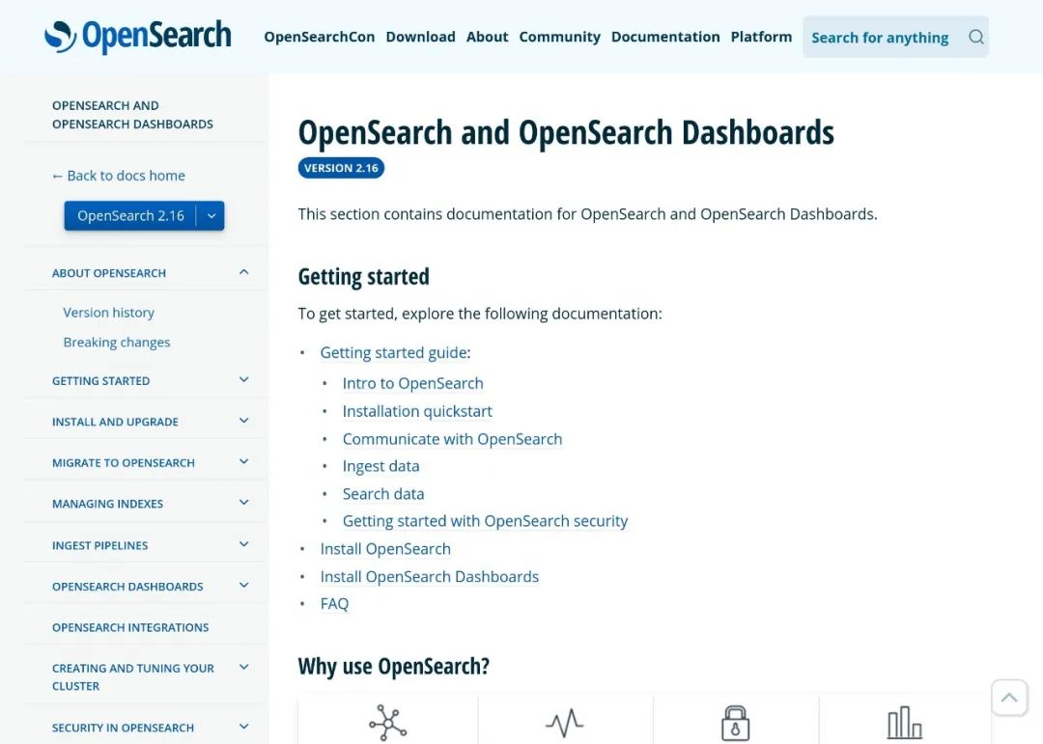Viewport: 1043px width, 744px height.
Task: Open the Search data link
Action: tap(383, 494)
